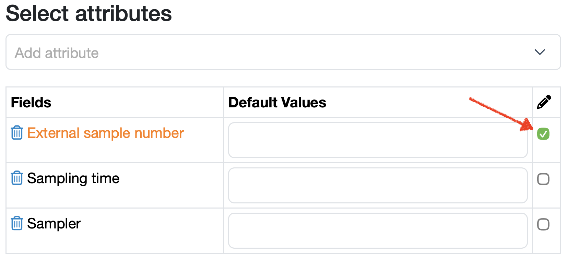Image resolution: width=568 pixels, height=260 pixels.
Task: Select the Sampling time field label
Action: [73, 178]
